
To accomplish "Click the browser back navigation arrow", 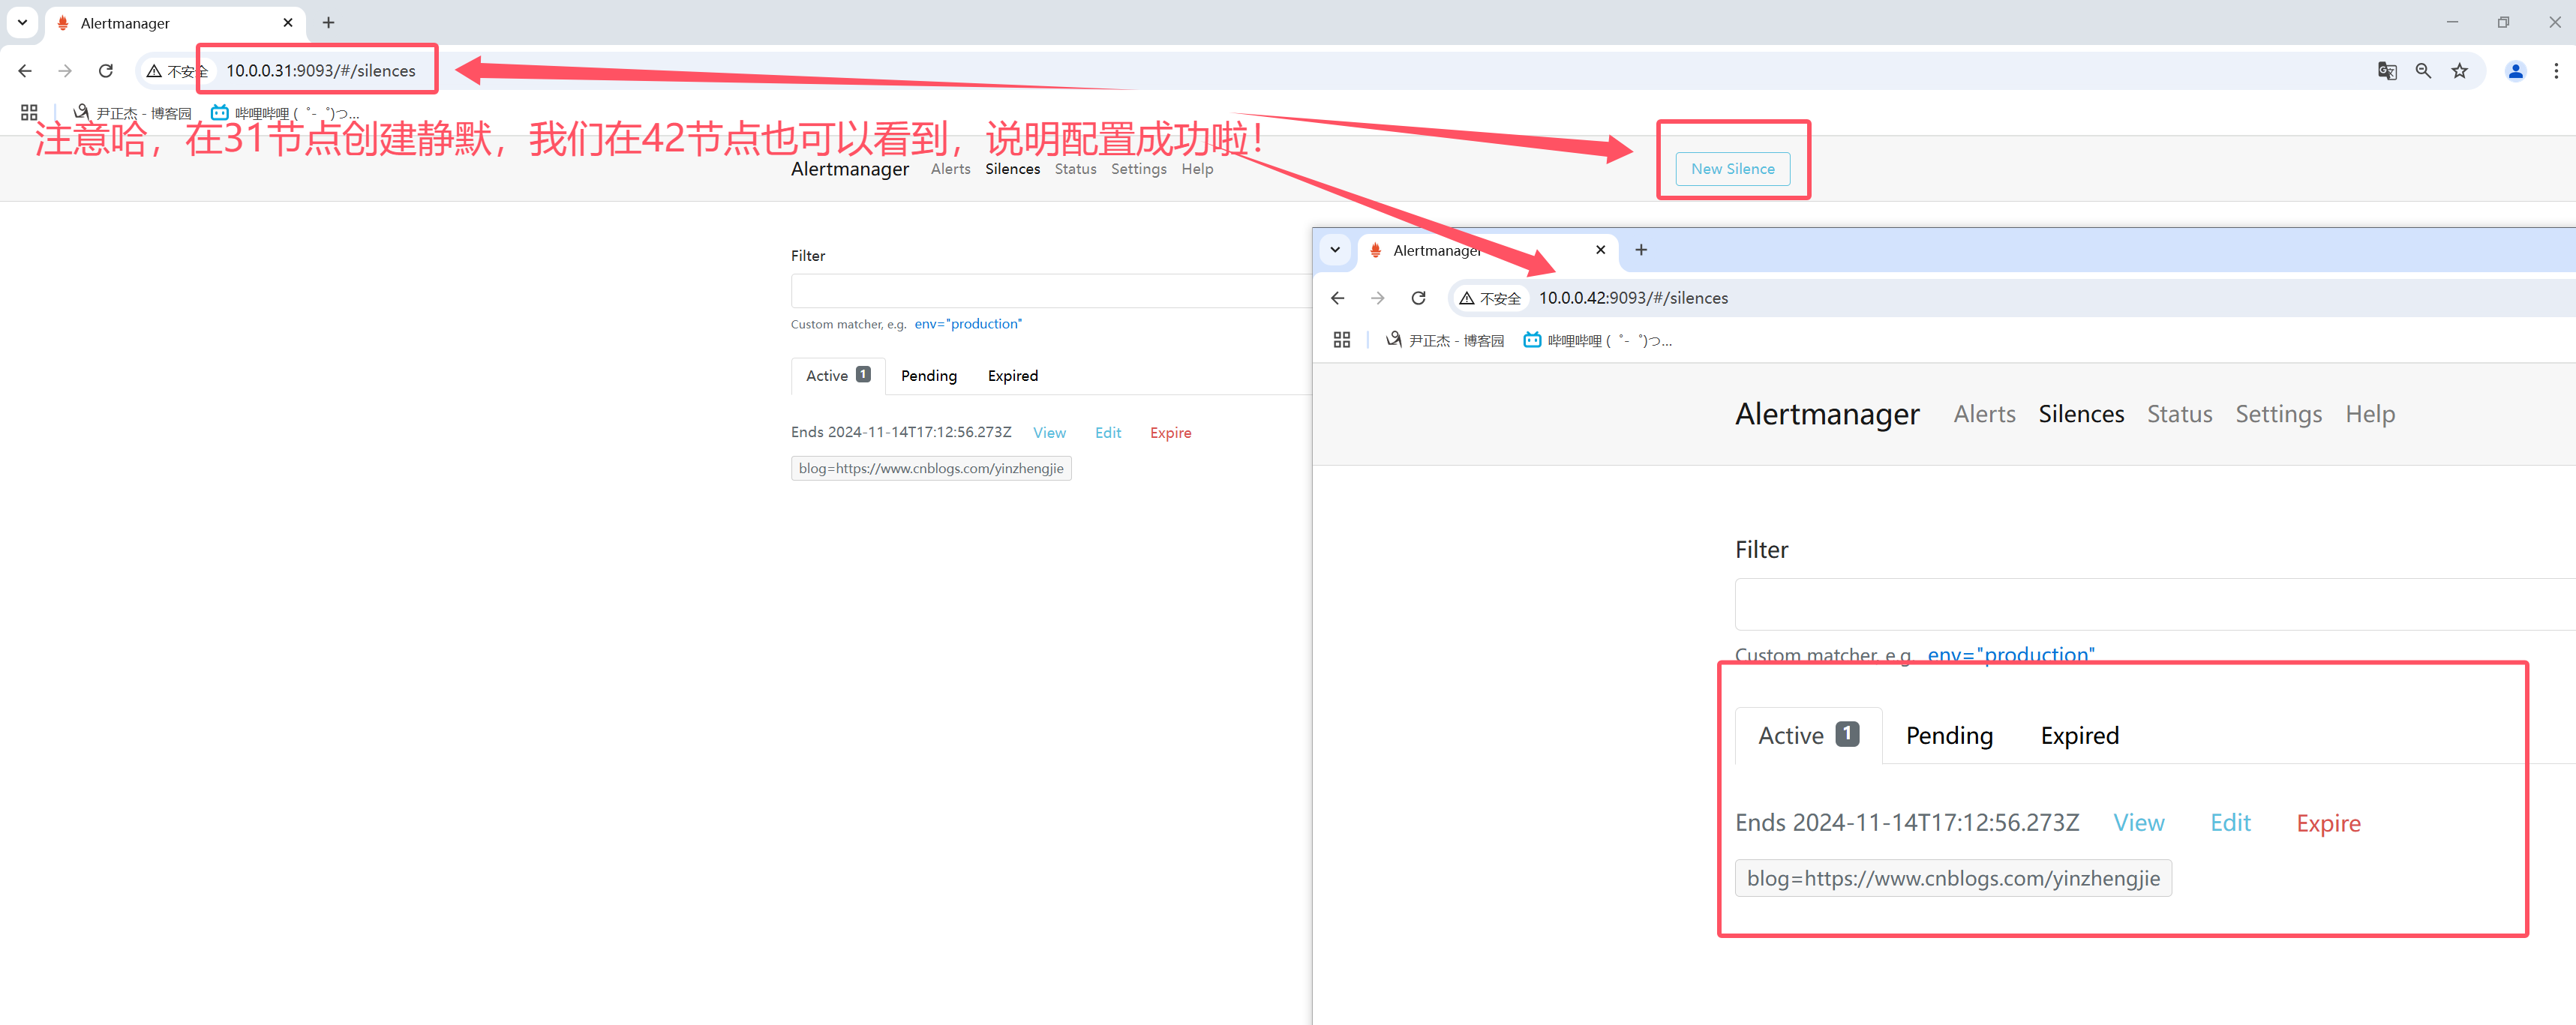I will 25,72.
